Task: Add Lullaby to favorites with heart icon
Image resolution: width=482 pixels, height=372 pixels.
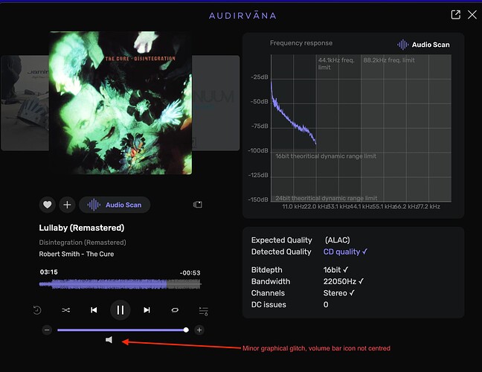Action: (47, 205)
